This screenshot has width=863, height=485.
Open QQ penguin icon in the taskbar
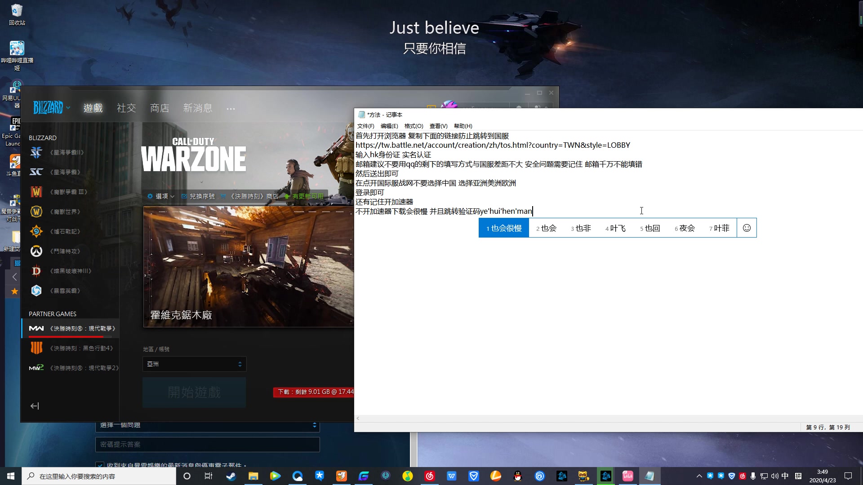518,476
